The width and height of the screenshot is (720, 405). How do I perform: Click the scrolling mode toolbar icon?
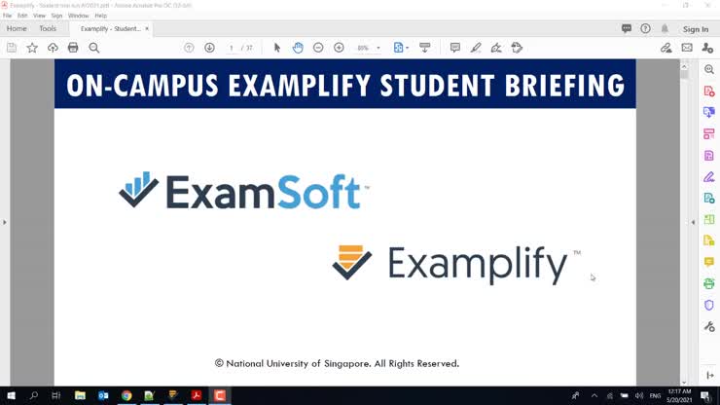pos(425,48)
